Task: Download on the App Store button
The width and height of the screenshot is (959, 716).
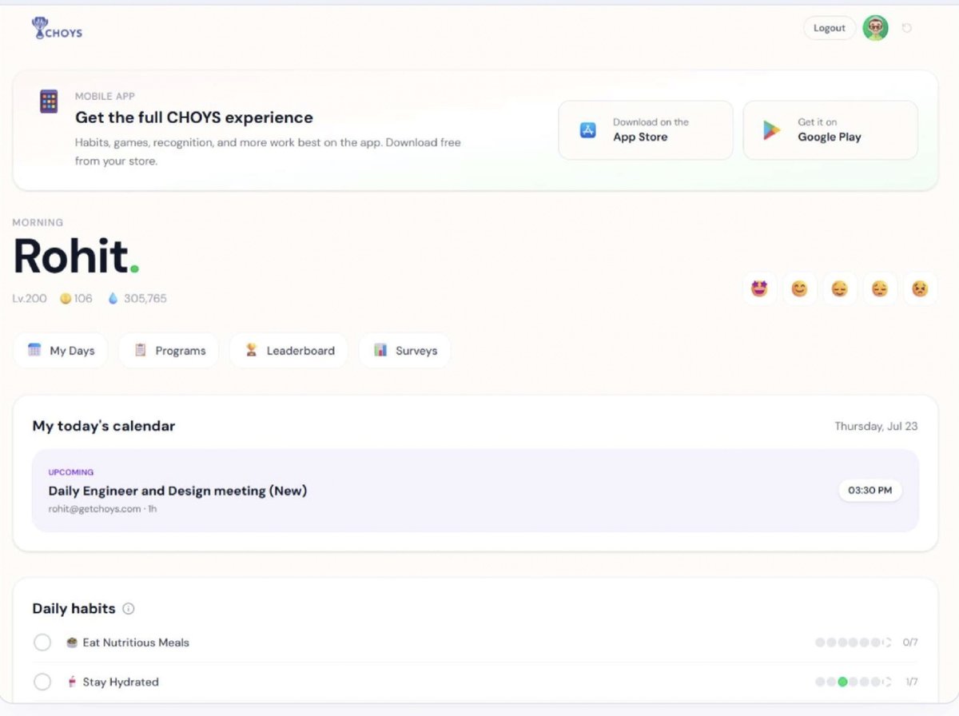Action: pyautogui.click(x=646, y=130)
